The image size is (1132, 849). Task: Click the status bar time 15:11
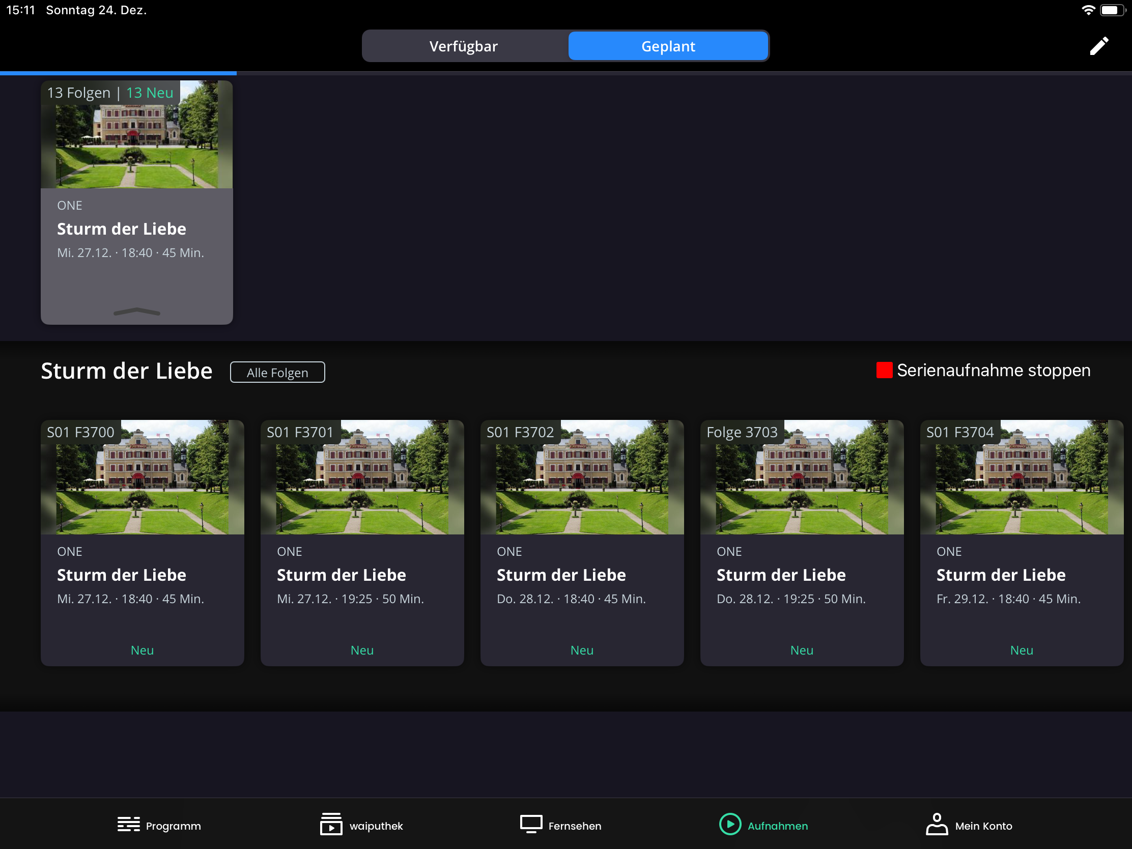pos(20,10)
